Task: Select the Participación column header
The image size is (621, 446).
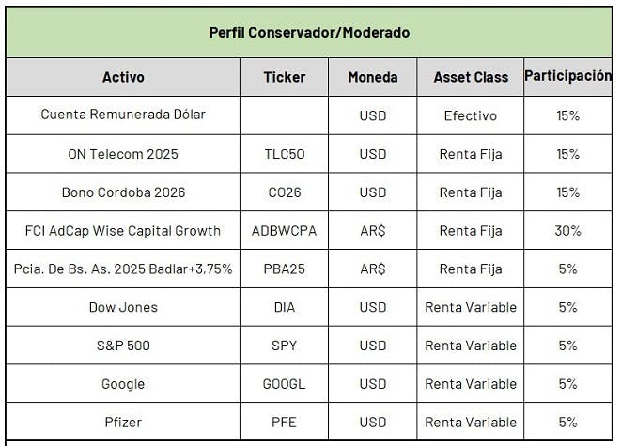Action: coord(568,76)
